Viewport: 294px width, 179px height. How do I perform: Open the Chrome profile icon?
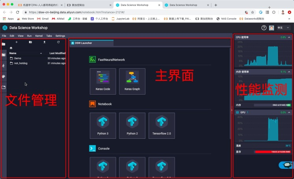coord(283,12)
